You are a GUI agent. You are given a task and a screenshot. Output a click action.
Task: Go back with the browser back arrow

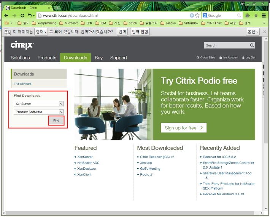[6, 16]
